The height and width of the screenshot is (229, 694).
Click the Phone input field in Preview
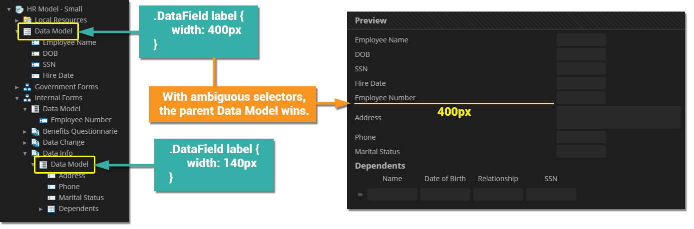(581, 137)
